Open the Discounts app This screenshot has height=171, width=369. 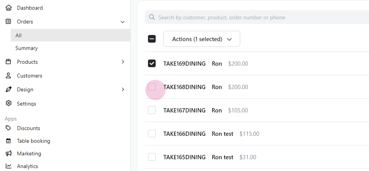coord(28,128)
